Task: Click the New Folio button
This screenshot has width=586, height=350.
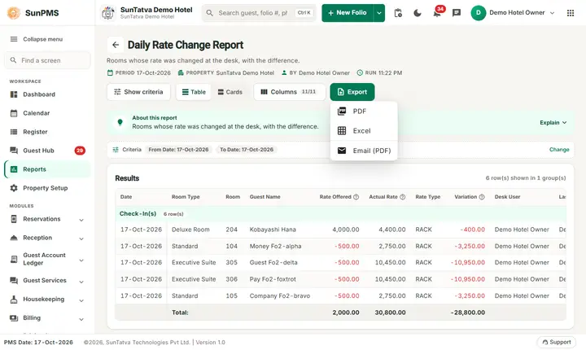Action: (348, 13)
